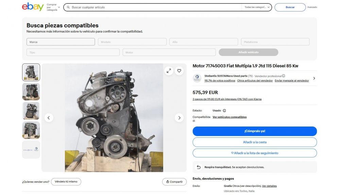
Task: Click the Buscar button
Action: pos(290,7)
